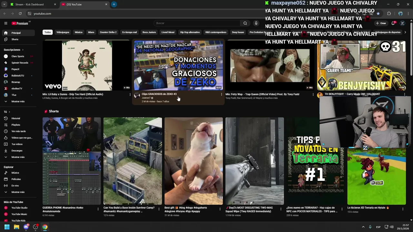This screenshot has height=232, width=413.
Task: Open the ESP language indicator
Action: click(378, 227)
